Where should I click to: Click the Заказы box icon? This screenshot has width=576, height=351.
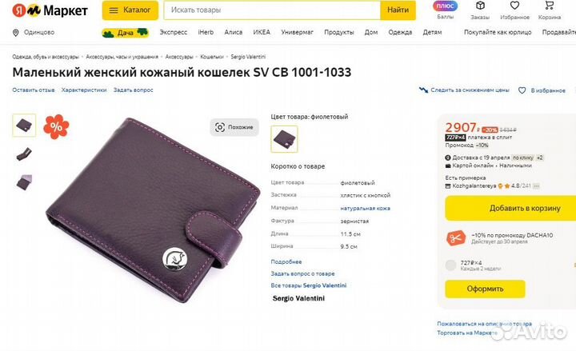coord(480,6)
